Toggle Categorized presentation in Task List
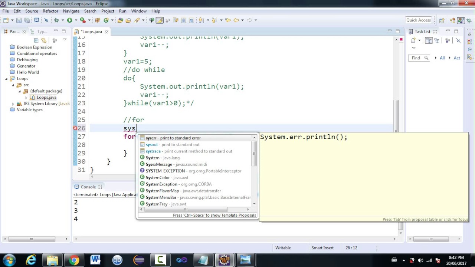The width and height of the screenshot is (475, 267). point(429,40)
